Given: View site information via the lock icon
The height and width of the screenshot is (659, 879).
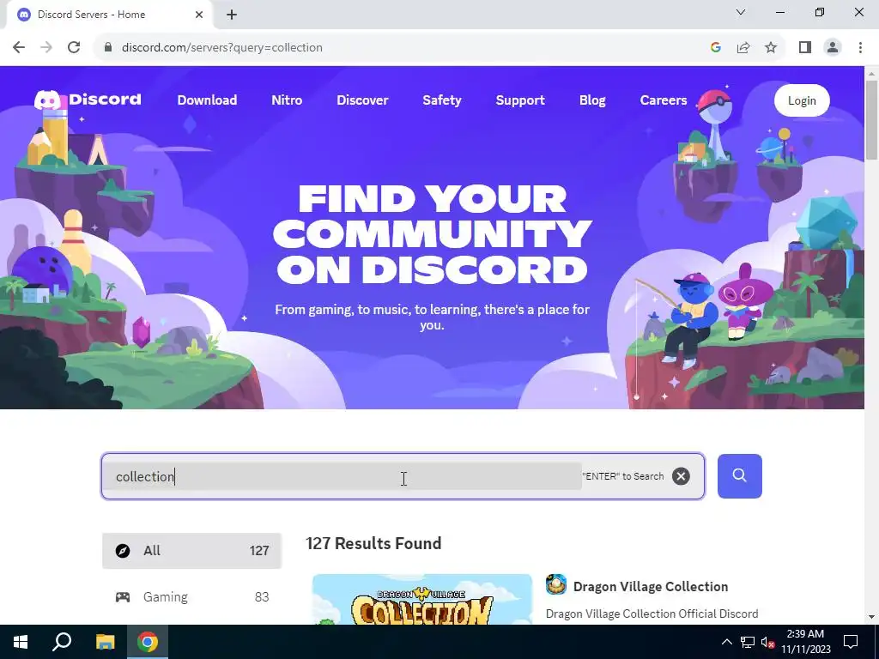Looking at the screenshot, I should click(x=108, y=48).
